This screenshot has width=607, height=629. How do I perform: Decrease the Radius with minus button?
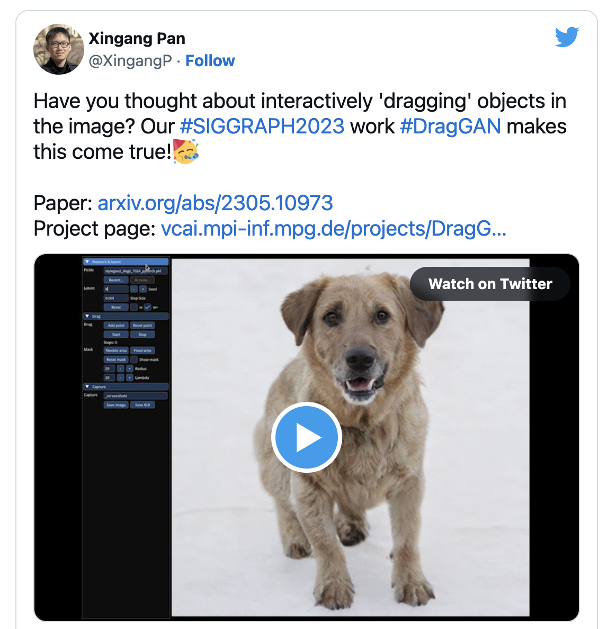click(x=121, y=369)
